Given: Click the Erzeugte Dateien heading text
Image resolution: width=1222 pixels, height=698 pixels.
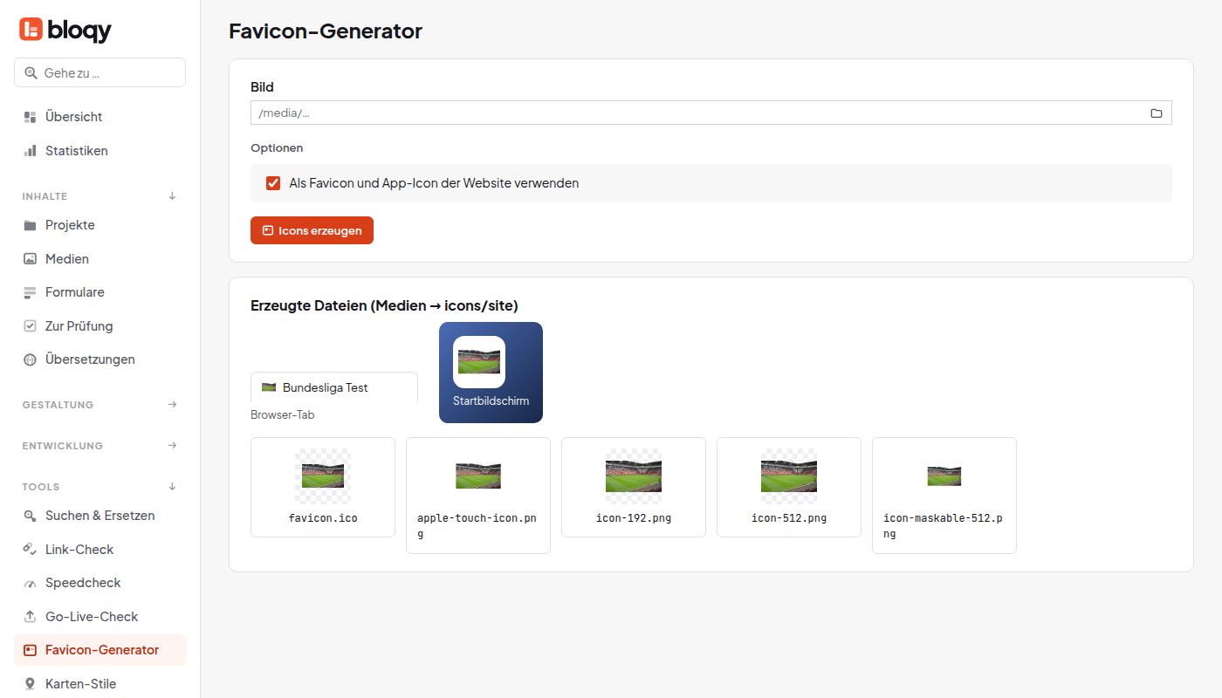Looking at the screenshot, I should 384,305.
